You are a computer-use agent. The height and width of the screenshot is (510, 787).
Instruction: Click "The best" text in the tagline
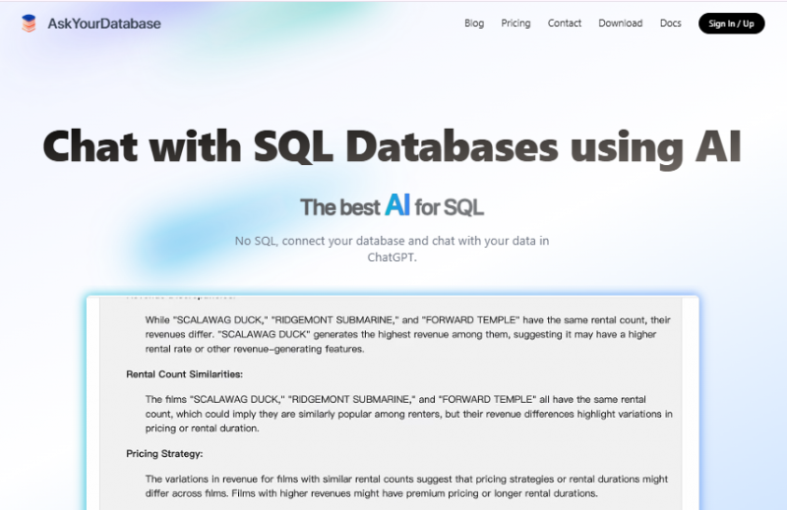(339, 207)
